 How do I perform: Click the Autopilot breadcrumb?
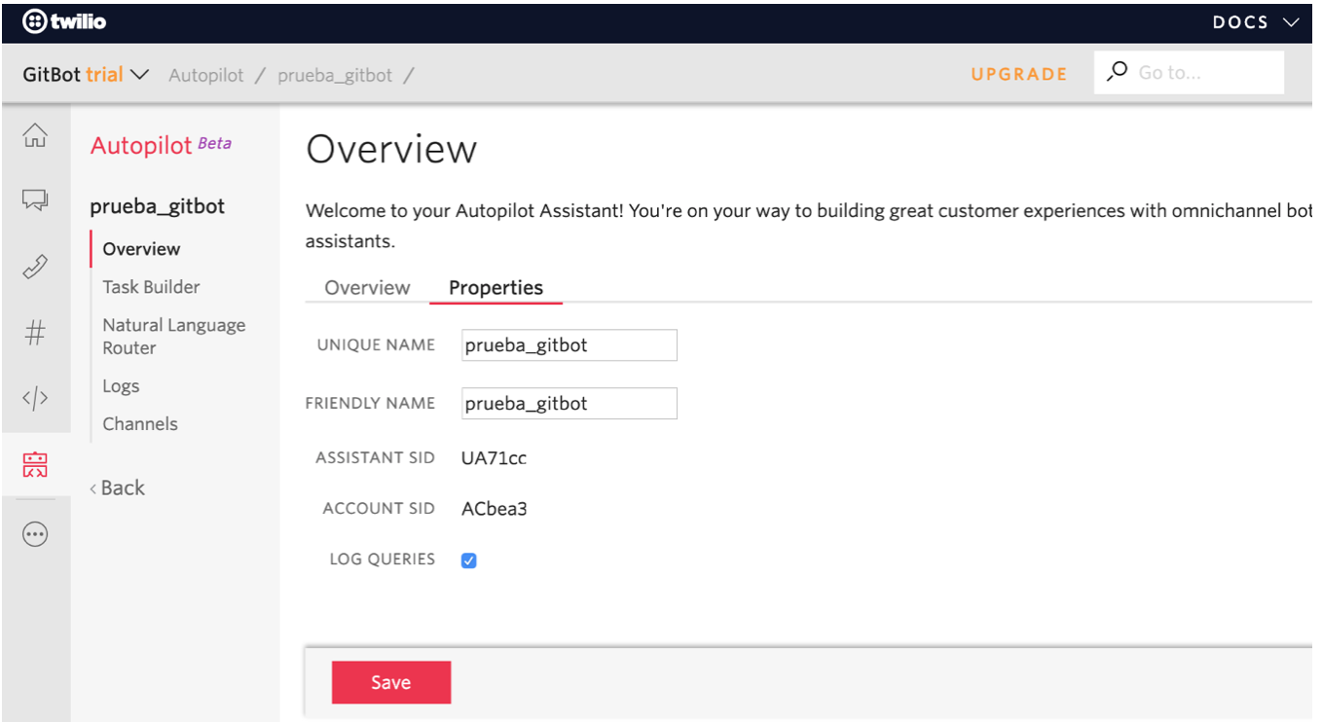206,75
